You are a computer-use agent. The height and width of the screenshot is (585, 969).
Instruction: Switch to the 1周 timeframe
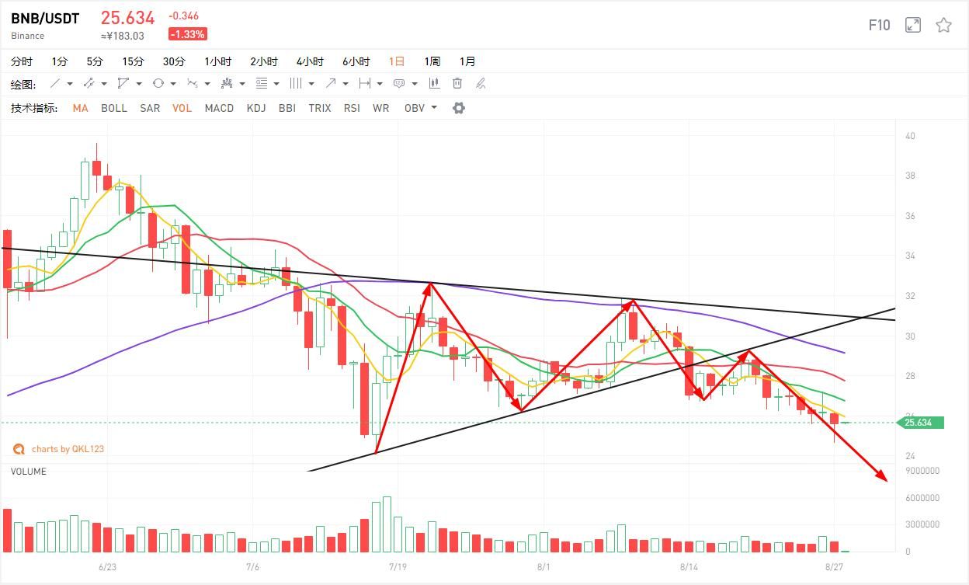pos(432,61)
